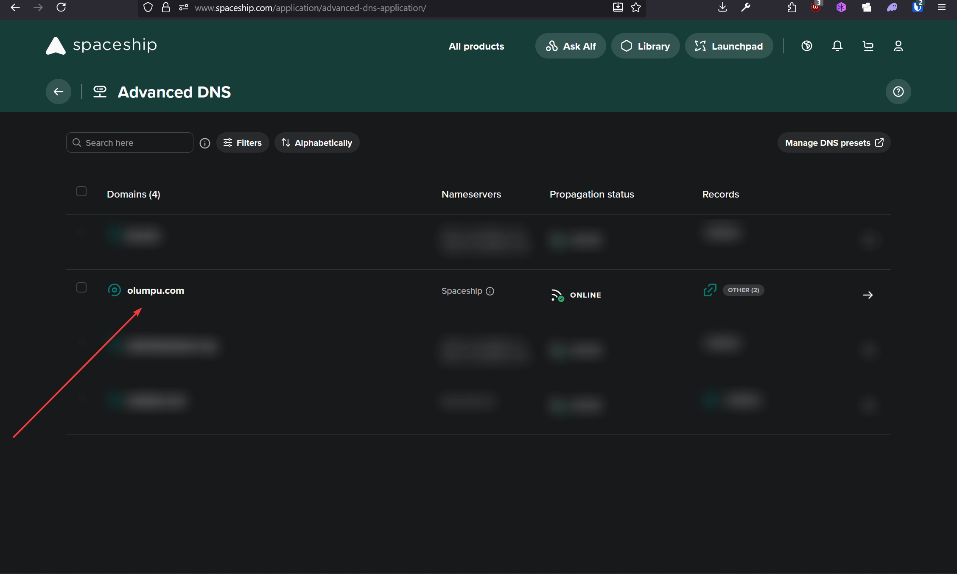Tick the select-all domains checkbox
Screen dimensions: 957x574
81,192
